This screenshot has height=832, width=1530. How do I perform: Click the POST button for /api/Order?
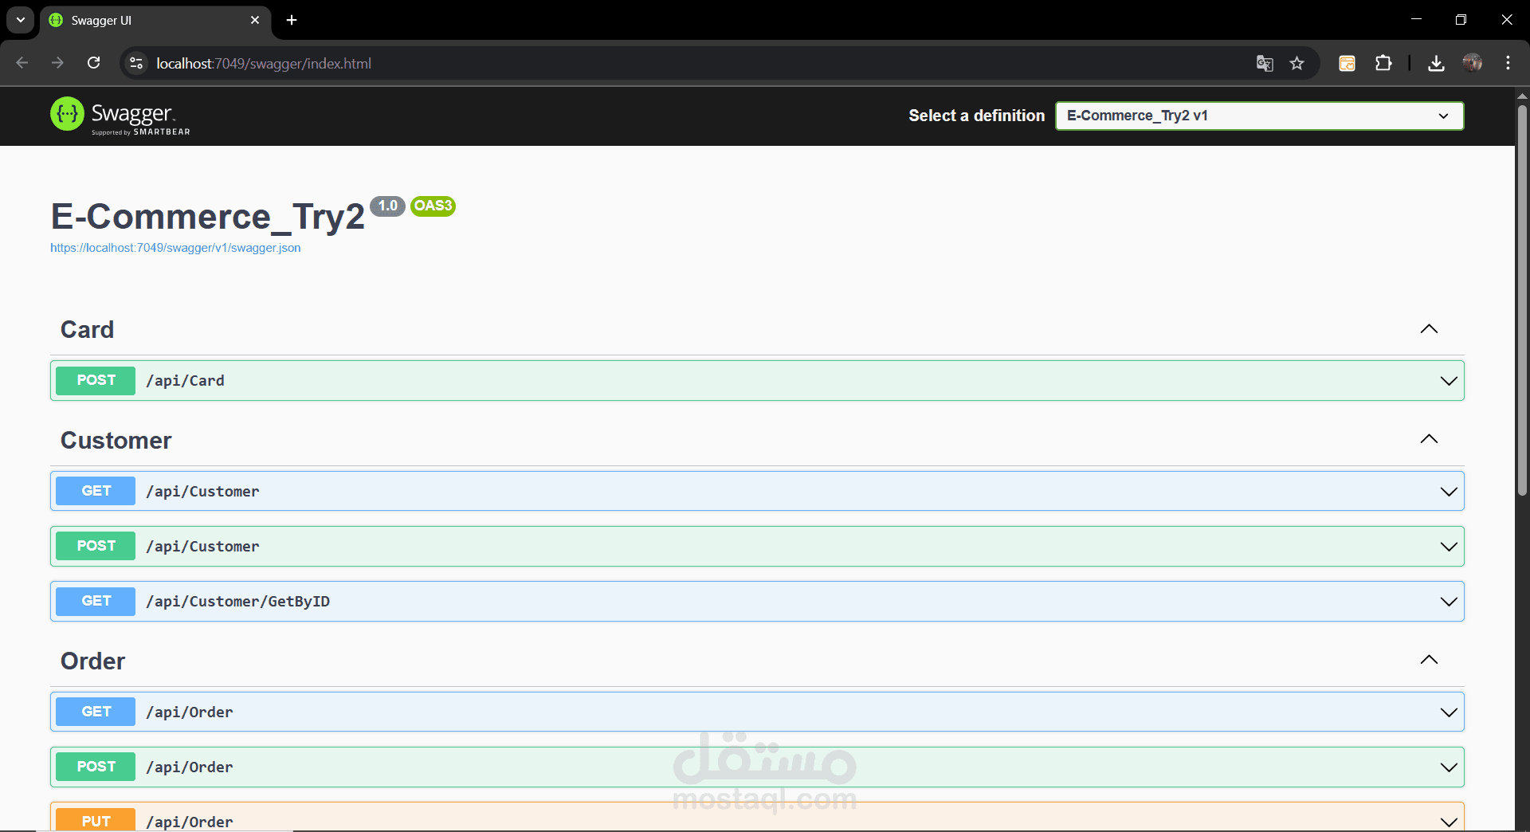[96, 767]
